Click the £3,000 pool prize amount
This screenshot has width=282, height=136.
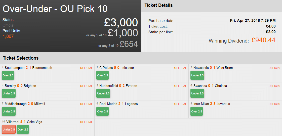click(121, 23)
